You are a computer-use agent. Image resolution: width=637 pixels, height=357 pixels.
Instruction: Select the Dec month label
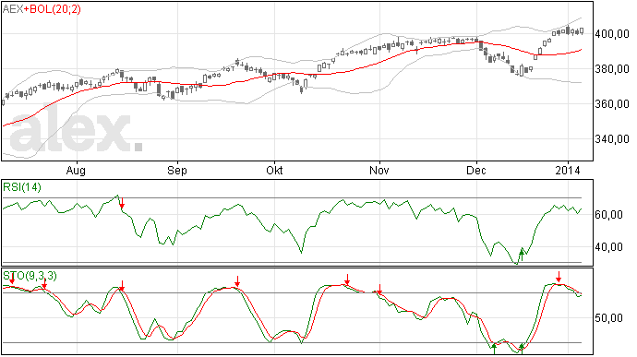tap(476, 170)
